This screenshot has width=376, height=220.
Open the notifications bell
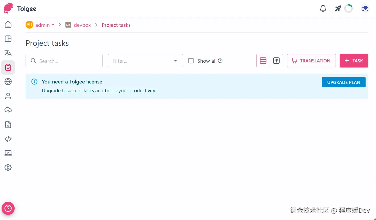pos(323,9)
